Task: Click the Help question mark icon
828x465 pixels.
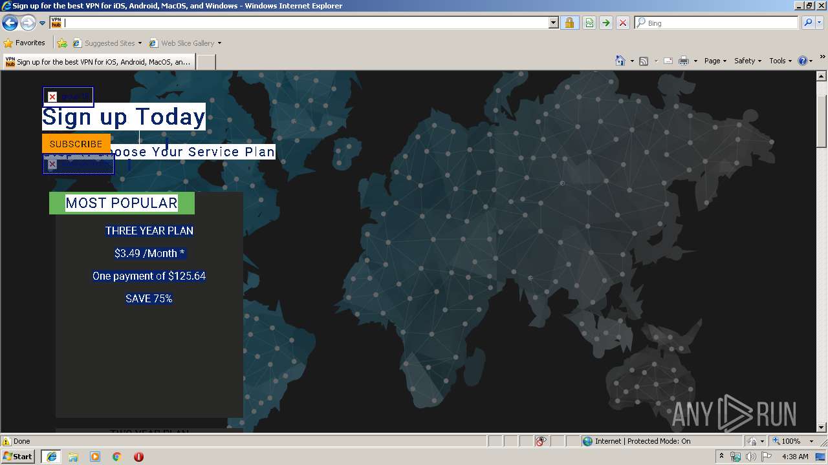Action: pos(803,61)
